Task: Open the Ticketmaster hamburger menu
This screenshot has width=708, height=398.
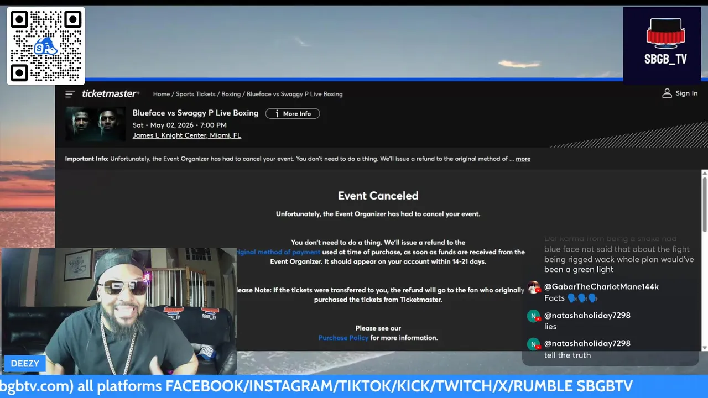Action: click(70, 94)
